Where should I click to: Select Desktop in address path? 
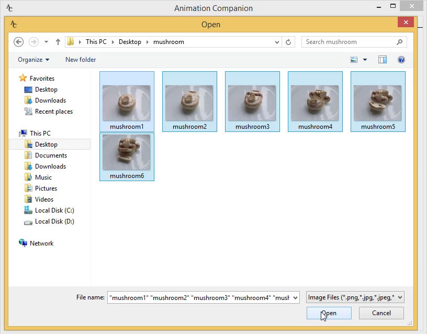point(130,42)
